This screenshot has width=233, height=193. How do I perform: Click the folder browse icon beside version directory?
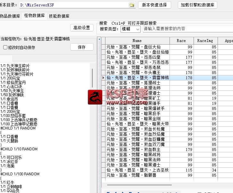pos(132,5)
